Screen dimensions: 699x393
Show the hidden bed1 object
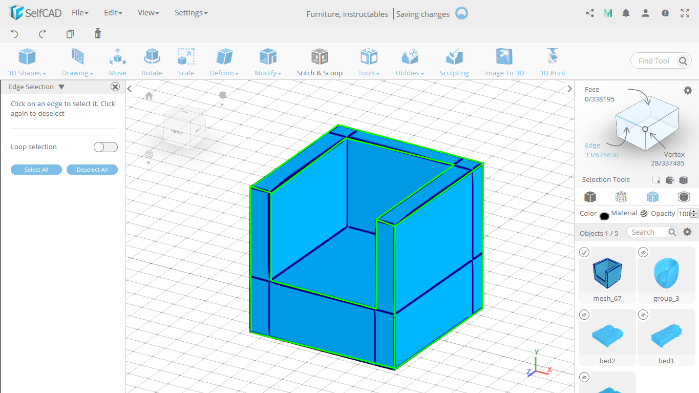[x=644, y=315]
